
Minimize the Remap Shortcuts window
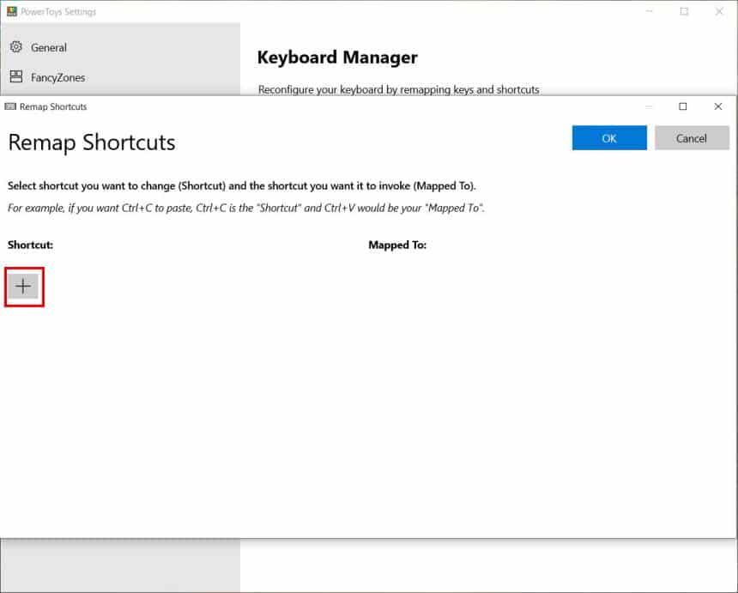coord(649,106)
